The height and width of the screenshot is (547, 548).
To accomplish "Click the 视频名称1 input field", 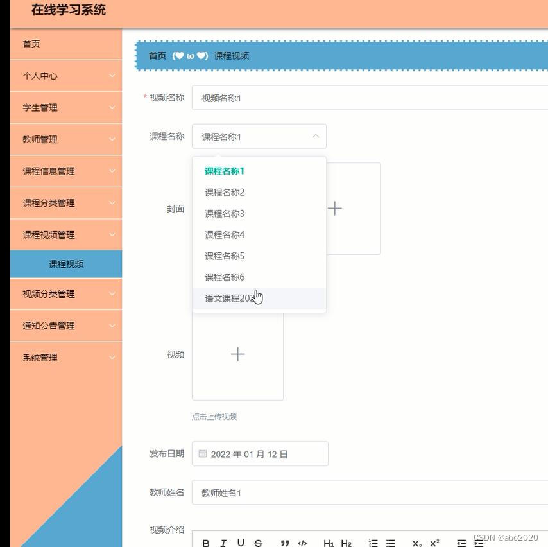I will coord(289,98).
